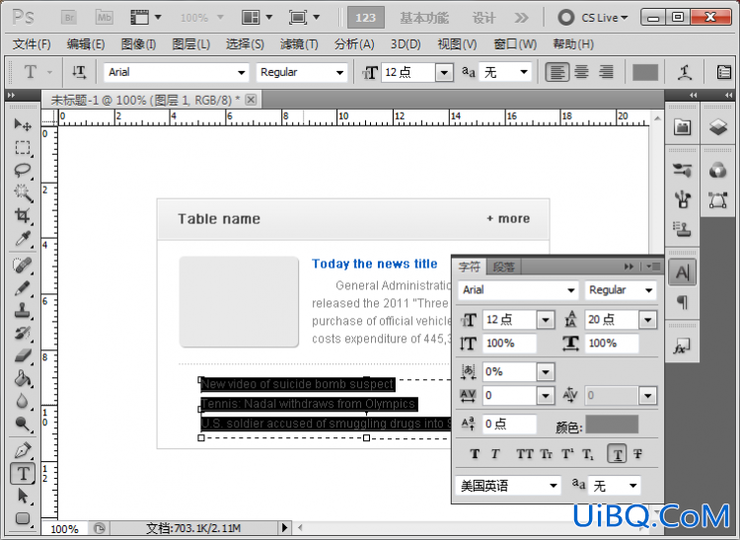
Task: Close the 未标题-1 document tab
Action: click(x=251, y=100)
